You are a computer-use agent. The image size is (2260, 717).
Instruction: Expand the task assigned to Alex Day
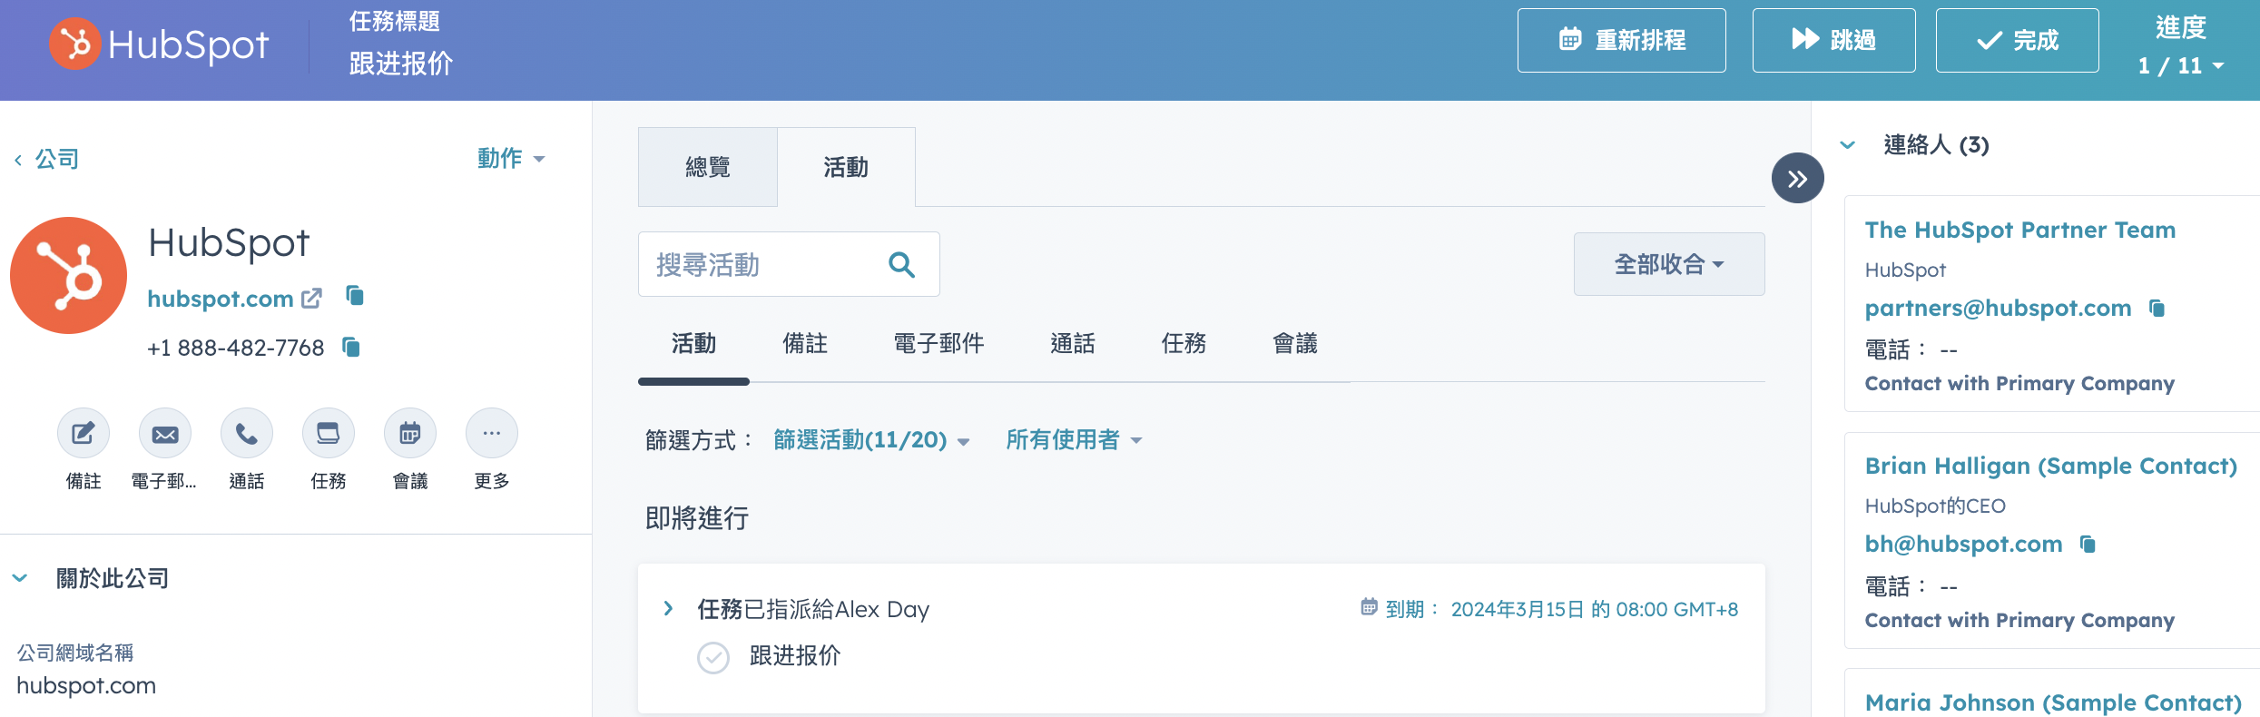(669, 609)
